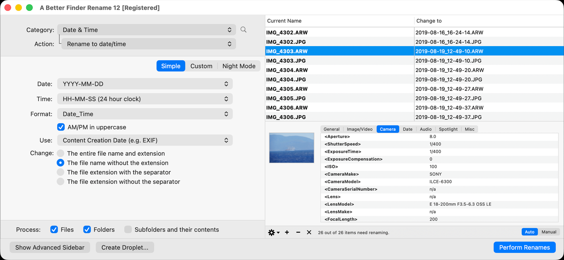Switch to Auto preview mode
The height and width of the screenshot is (260, 564).
click(x=530, y=232)
